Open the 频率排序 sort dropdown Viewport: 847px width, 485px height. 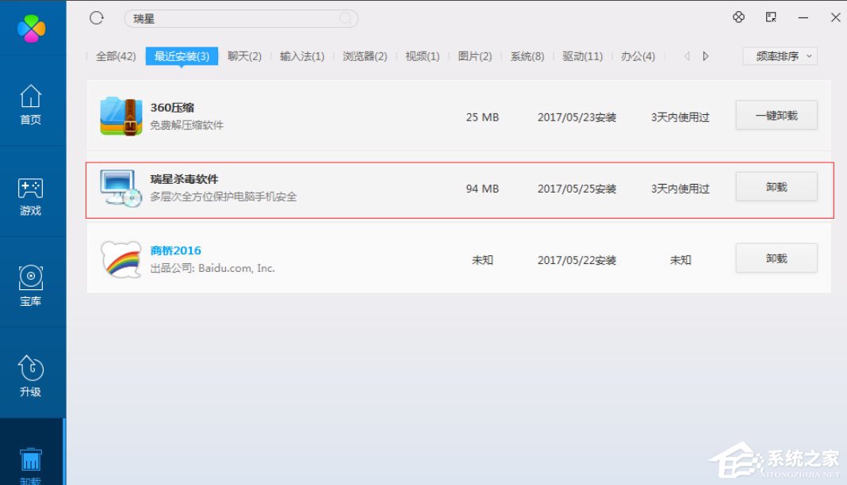[780, 55]
